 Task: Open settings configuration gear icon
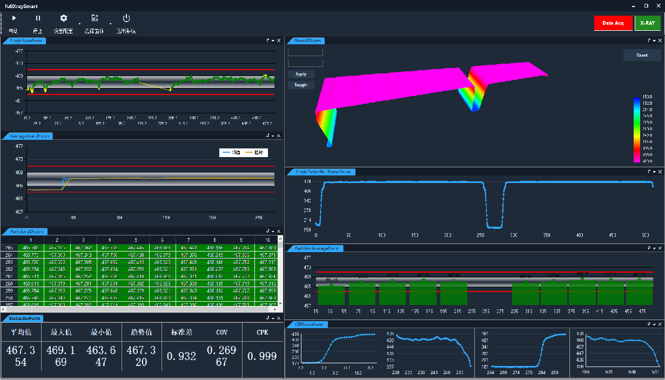tap(63, 18)
